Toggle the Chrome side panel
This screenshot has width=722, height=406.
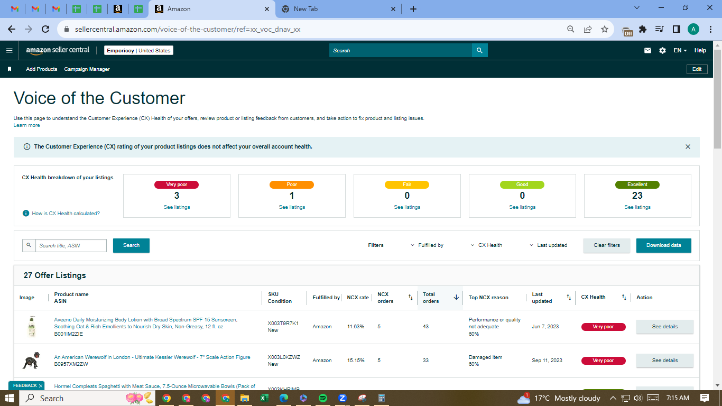pos(676,30)
